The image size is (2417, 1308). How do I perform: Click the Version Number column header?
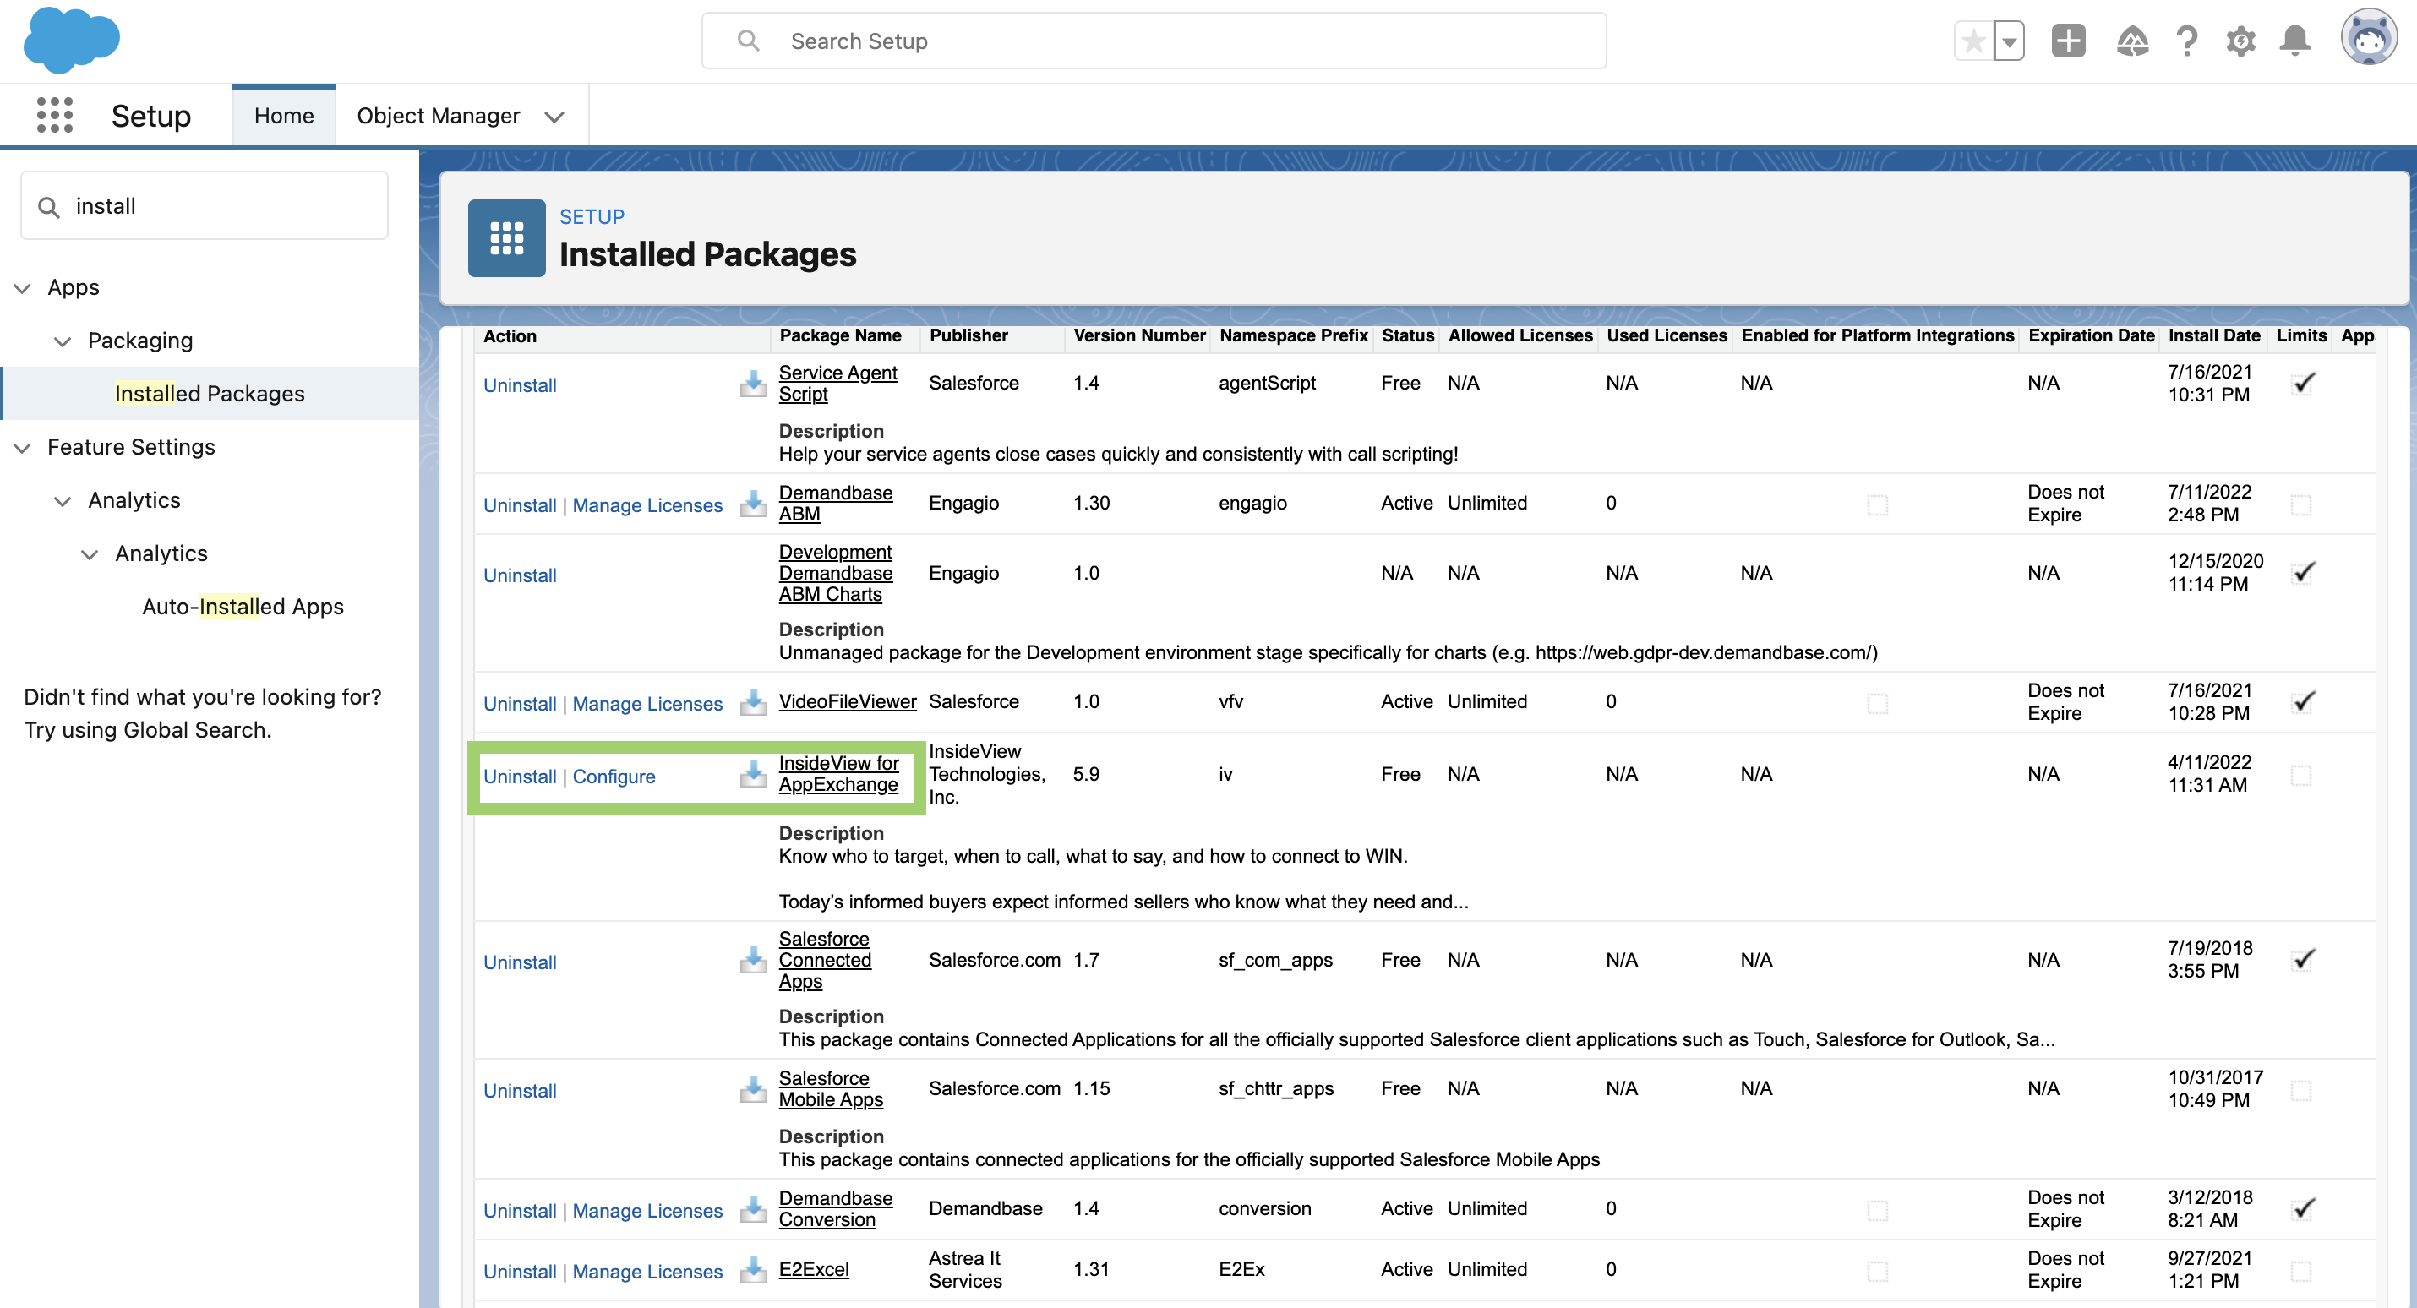[1139, 336]
